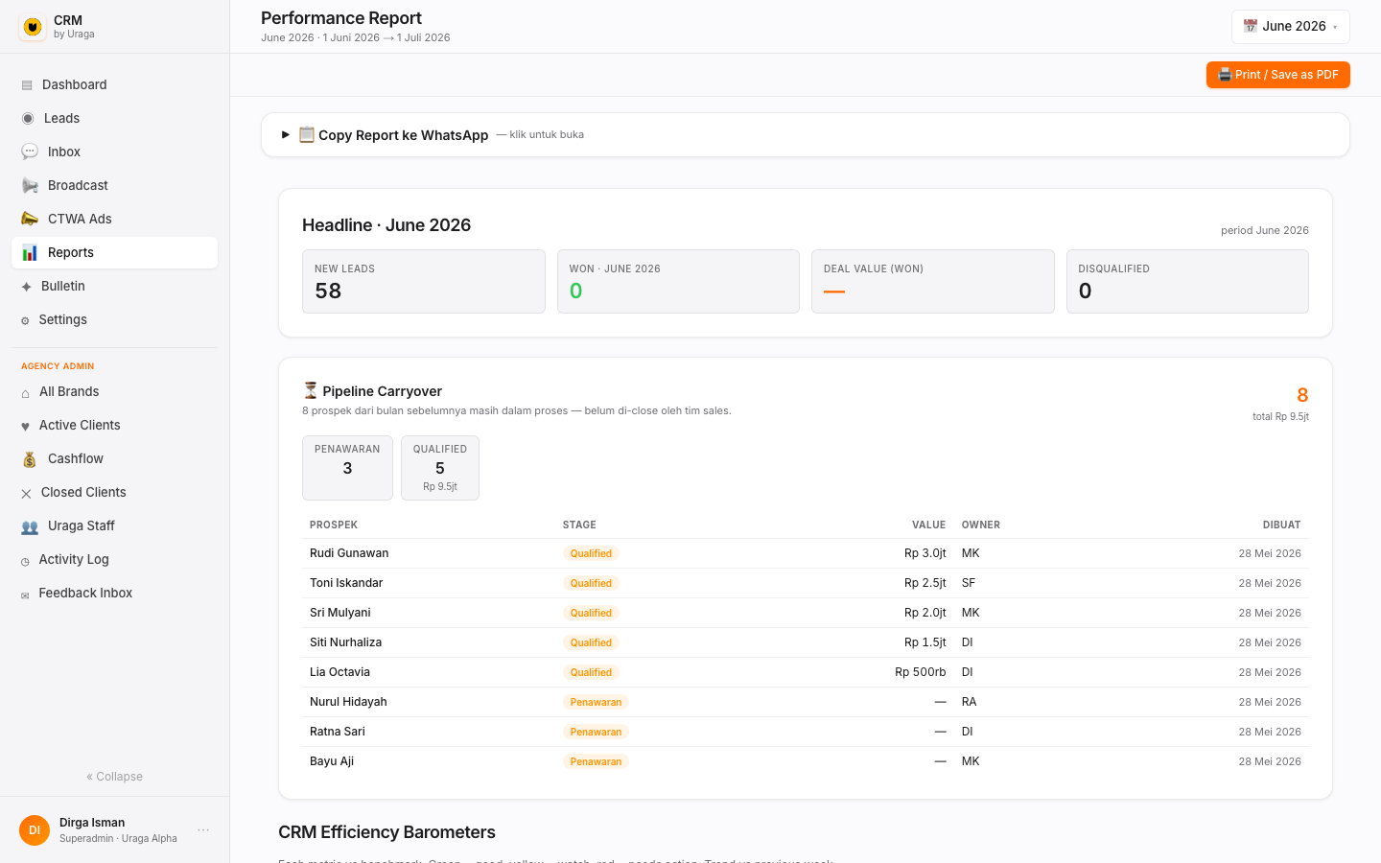This screenshot has width=1381, height=863.
Task: Click the hourglass icon in Pipeline Carryover
Action: [311, 390]
